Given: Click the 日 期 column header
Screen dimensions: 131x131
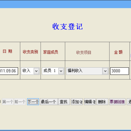Looking at the screenshot, I should [x=8, y=51].
